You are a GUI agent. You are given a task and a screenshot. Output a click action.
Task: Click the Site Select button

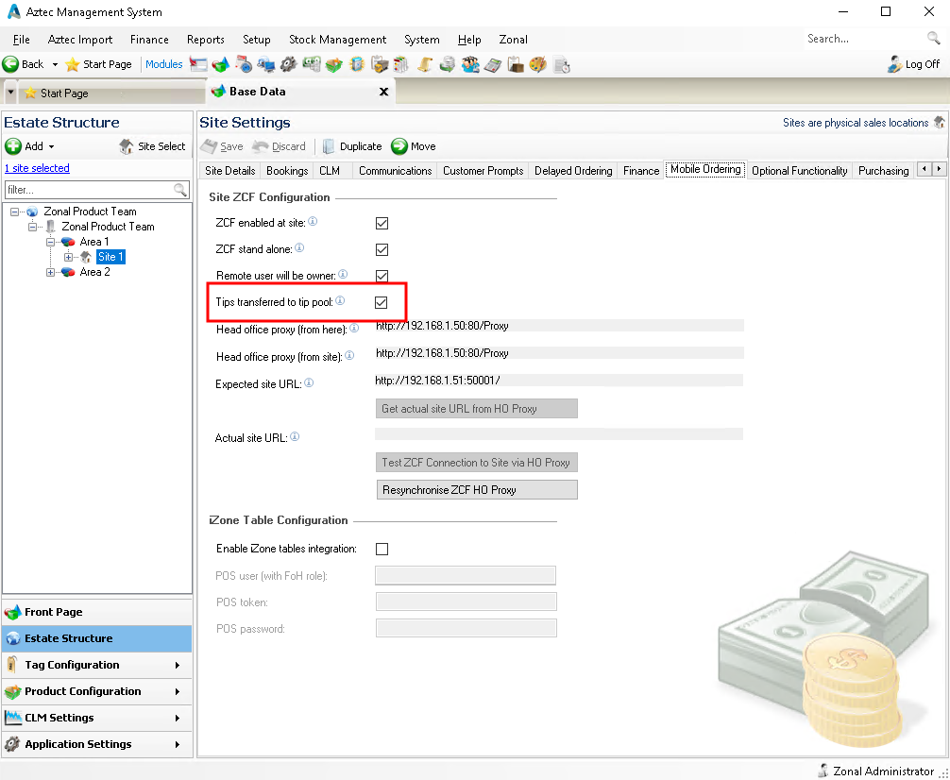[152, 146]
